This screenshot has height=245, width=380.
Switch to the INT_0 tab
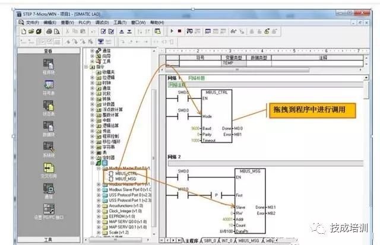coord(227,241)
